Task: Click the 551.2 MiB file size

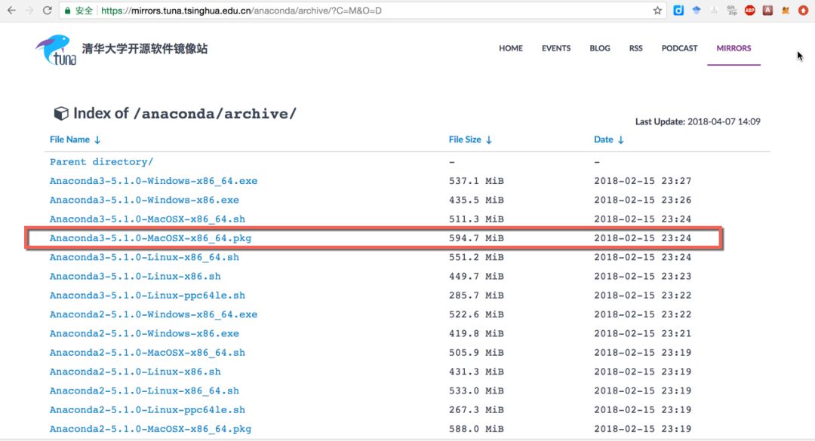Action: (x=476, y=257)
